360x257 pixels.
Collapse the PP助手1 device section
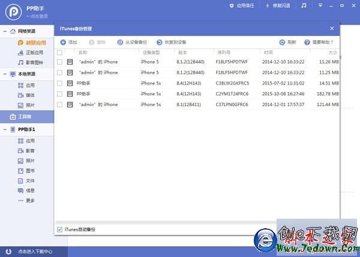point(5,129)
